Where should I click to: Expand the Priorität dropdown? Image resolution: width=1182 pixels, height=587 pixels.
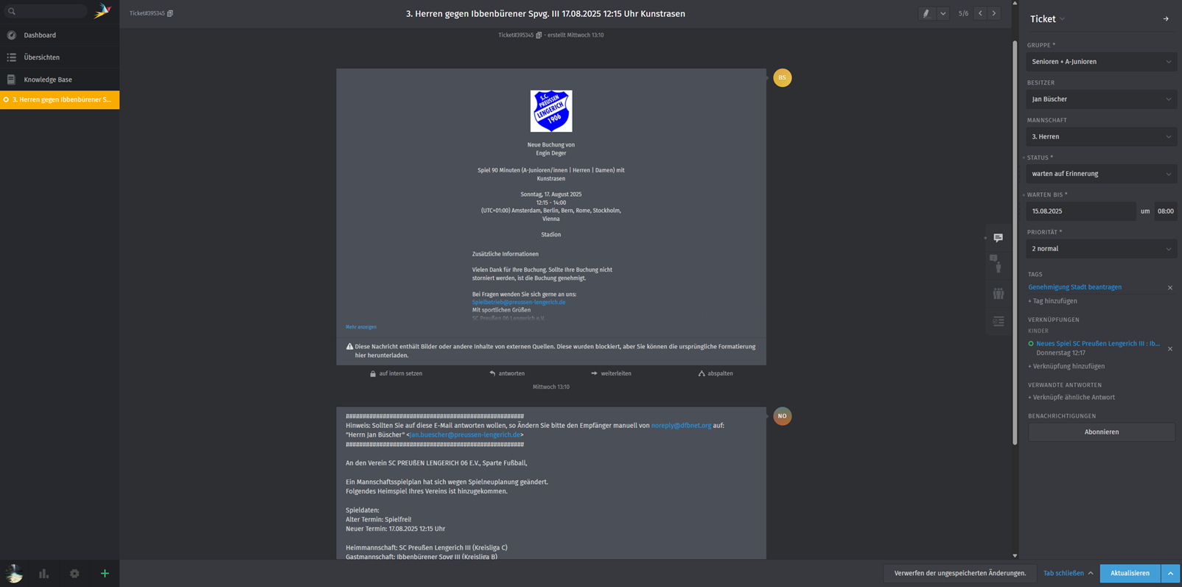(1101, 249)
